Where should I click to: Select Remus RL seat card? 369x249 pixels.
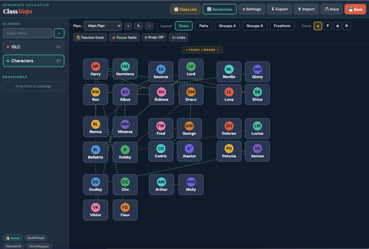(95, 127)
